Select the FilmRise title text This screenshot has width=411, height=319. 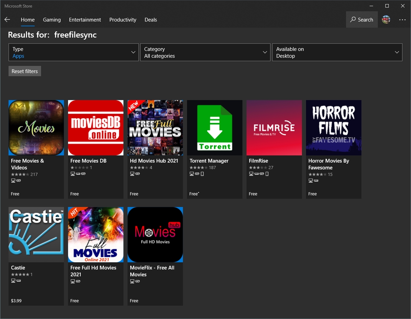258,161
